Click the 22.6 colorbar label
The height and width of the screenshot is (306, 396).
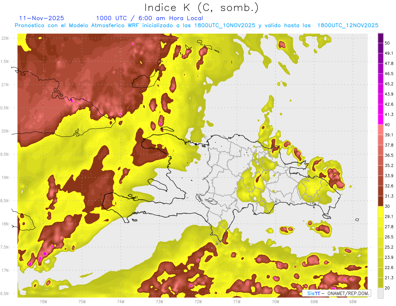[x=389, y=268]
